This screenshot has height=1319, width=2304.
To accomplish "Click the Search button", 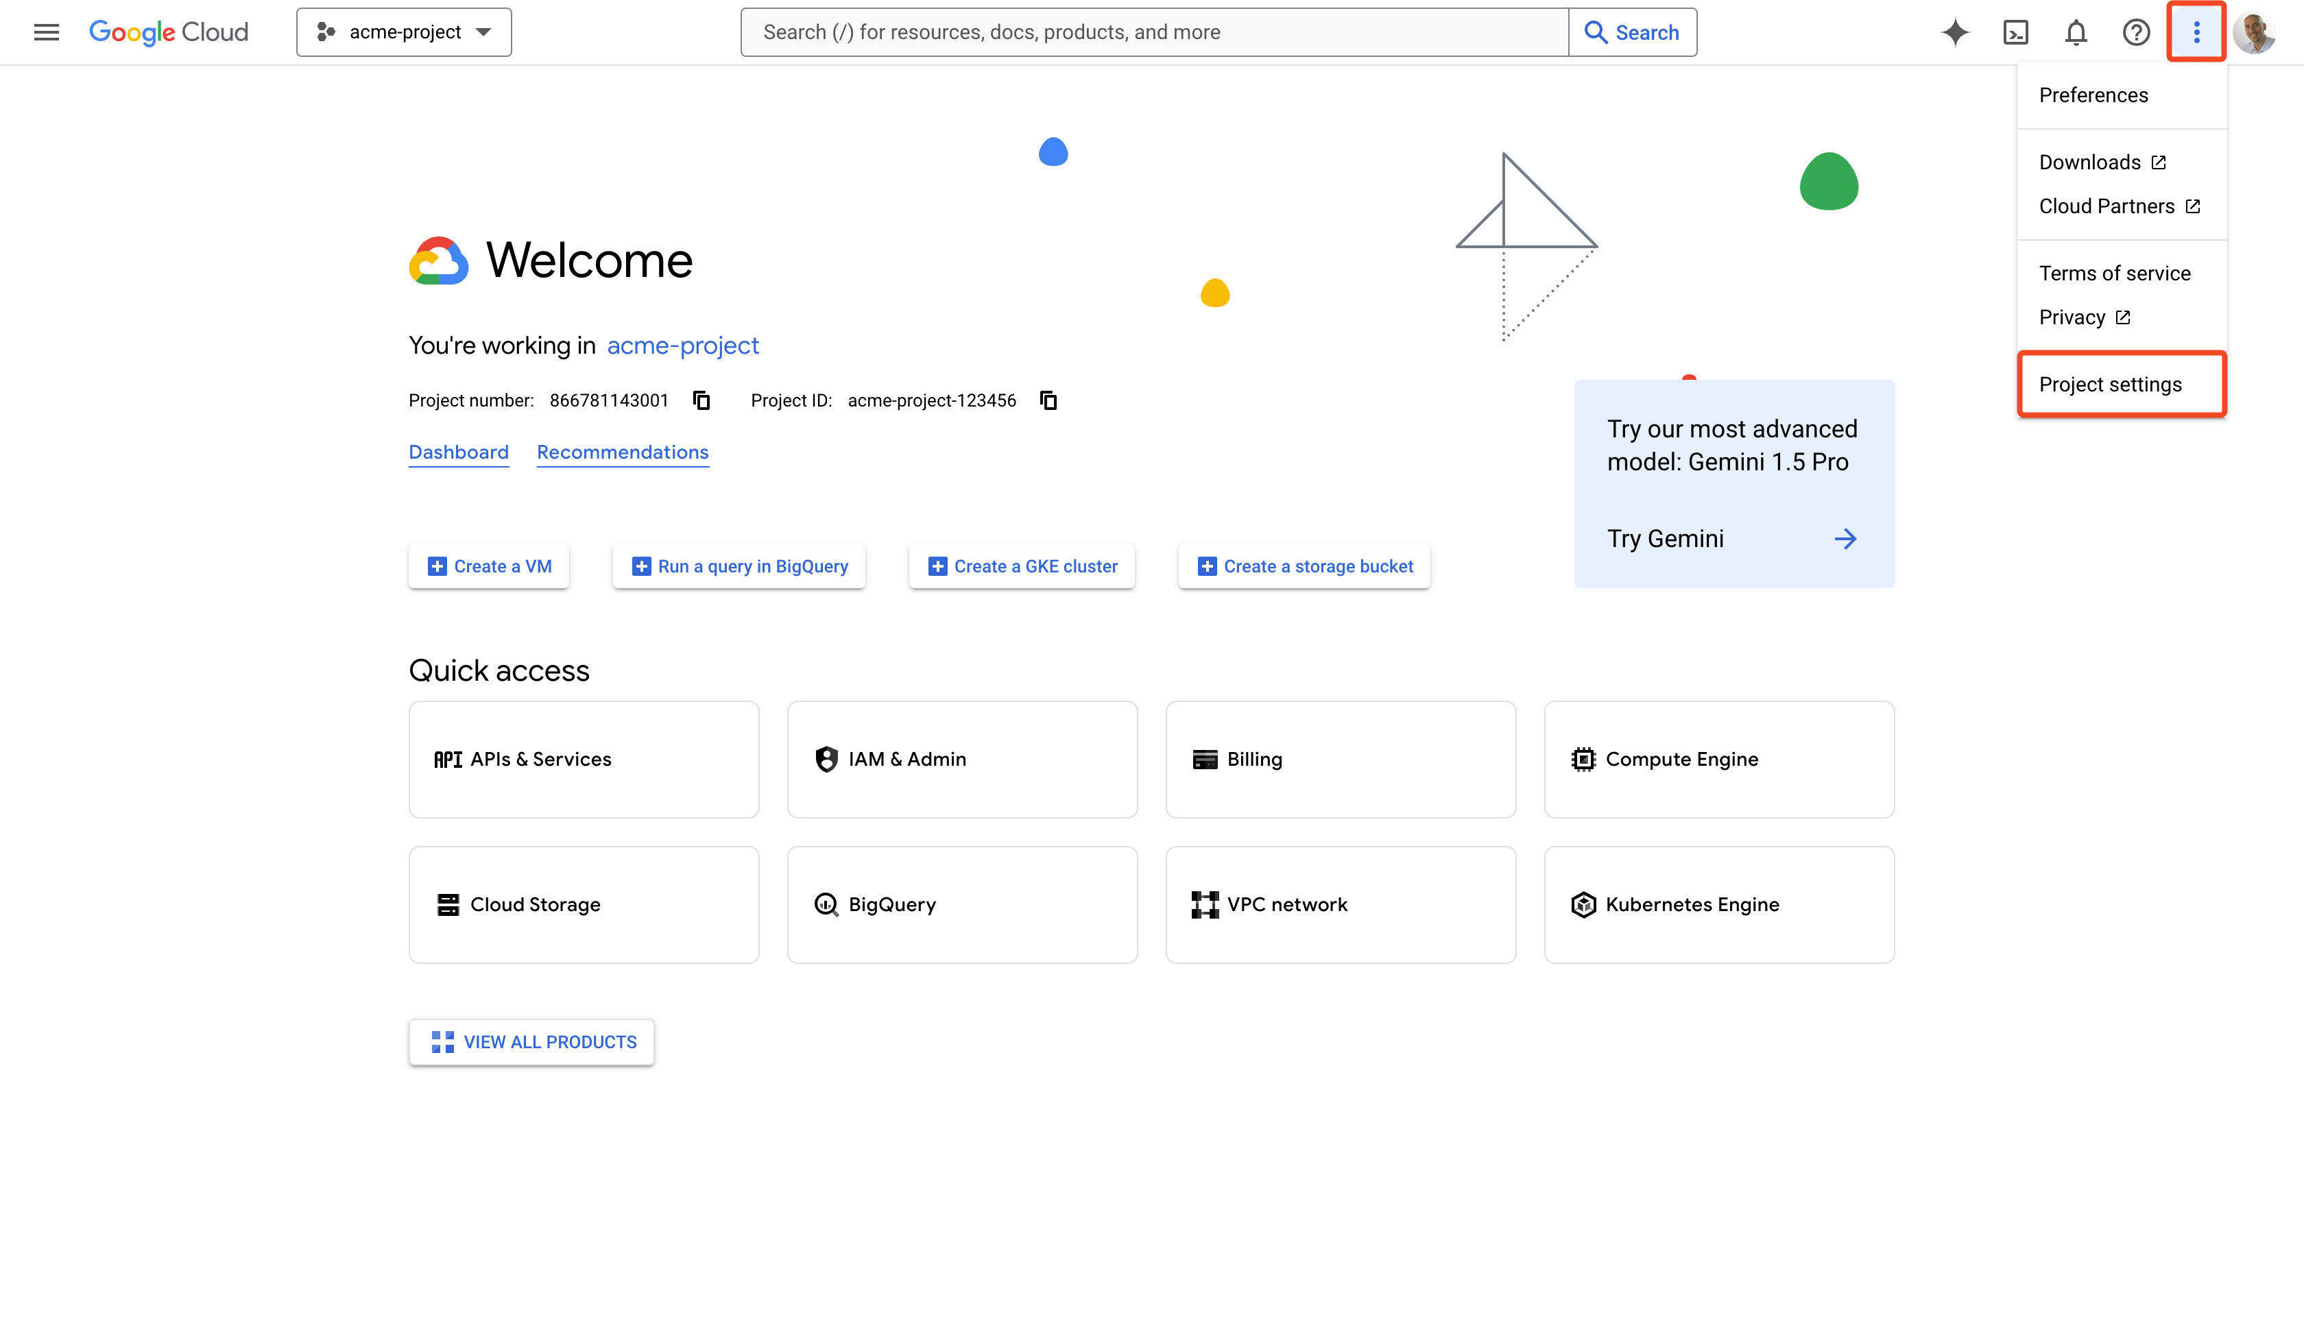I will pos(1632,33).
